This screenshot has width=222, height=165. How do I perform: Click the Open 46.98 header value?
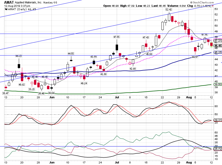[111, 6]
